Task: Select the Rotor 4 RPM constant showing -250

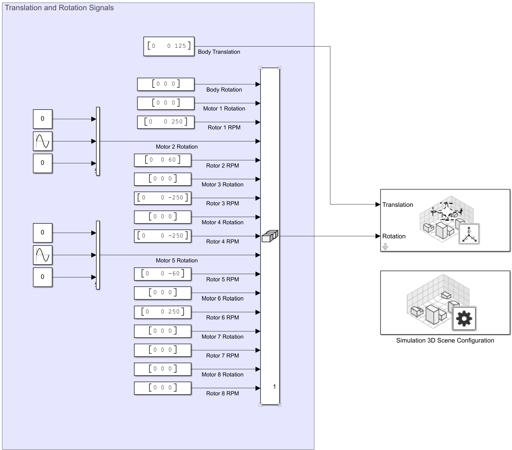Action: 162,236
